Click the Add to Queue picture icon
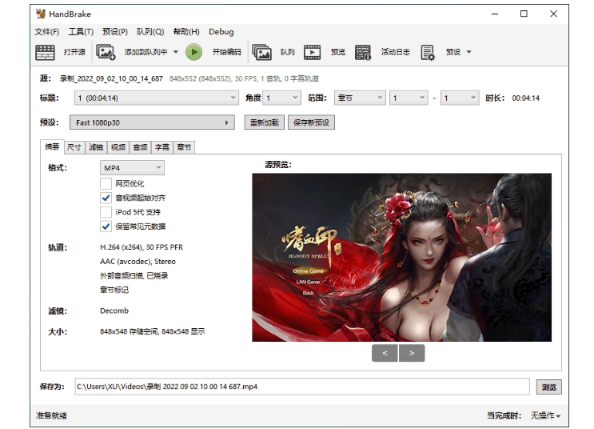This screenshot has width=594, height=429. [x=106, y=52]
